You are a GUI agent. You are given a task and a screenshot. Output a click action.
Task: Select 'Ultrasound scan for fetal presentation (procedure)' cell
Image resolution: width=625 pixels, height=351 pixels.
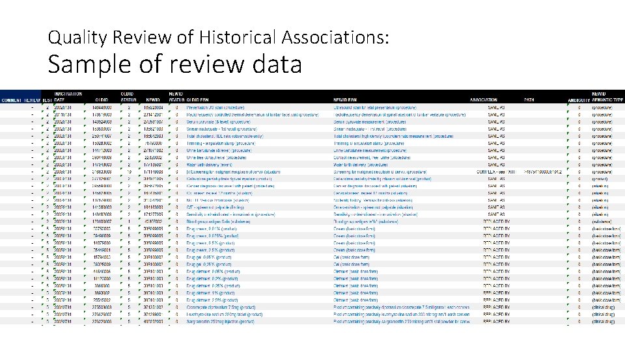pos(375,107)
